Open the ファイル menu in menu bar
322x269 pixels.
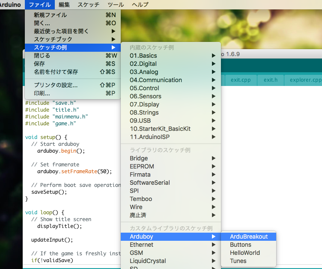coord(40,5)
